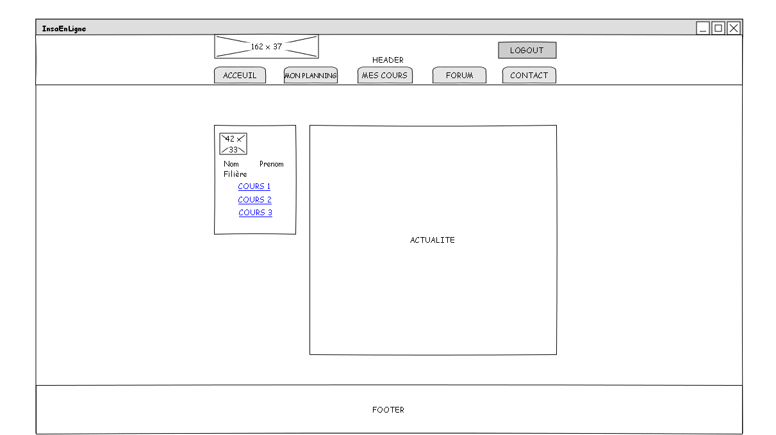Click the Nom label in profile box
The image size is (776, 435).
[x=231, y=164]
